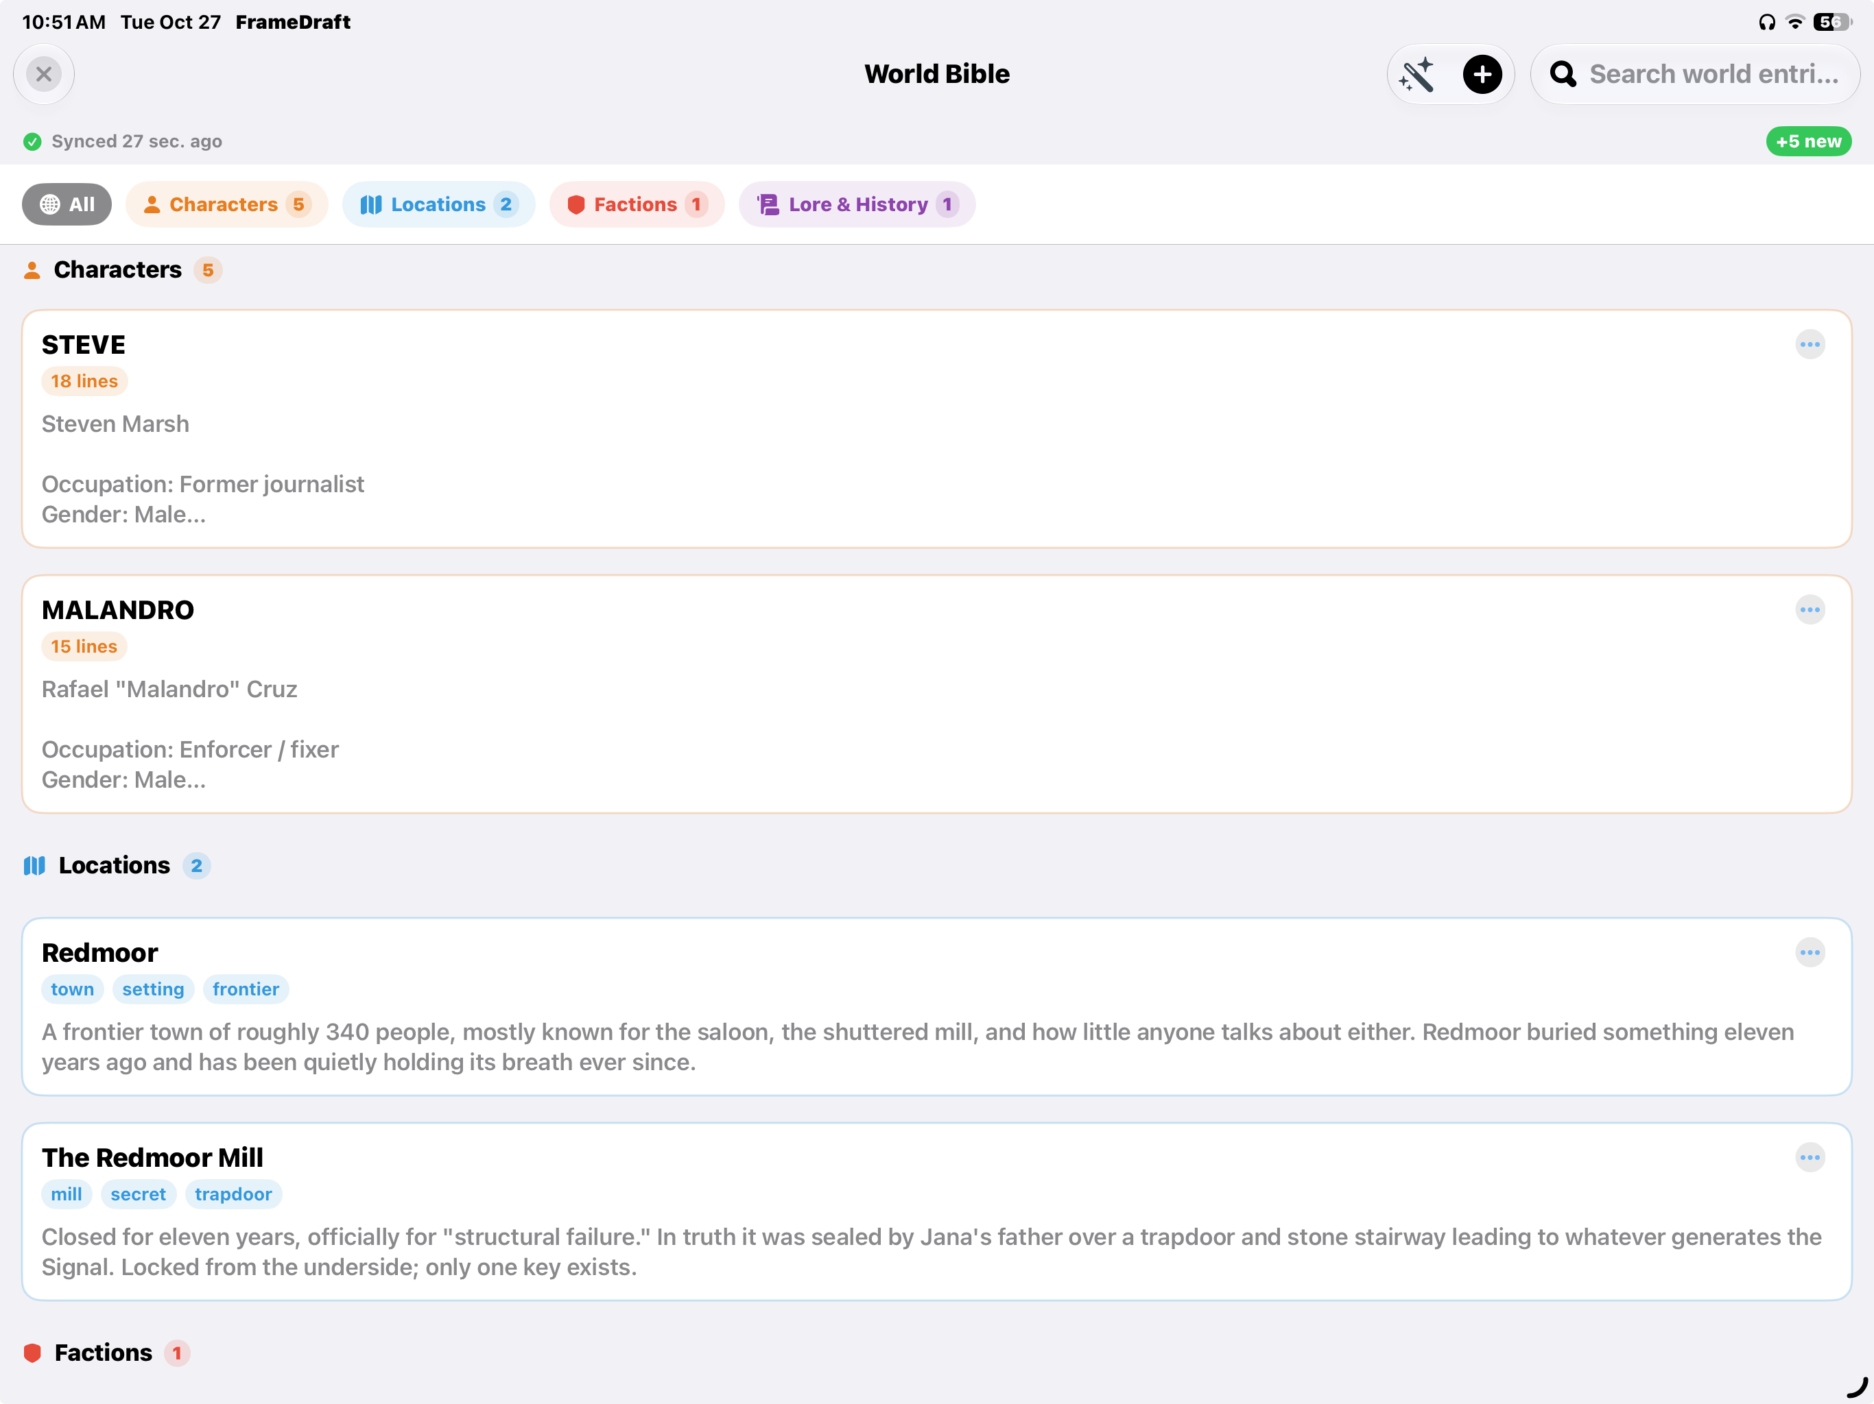This screenshot has width=1874, height=1404.
Task: Filter by Lore & History tab
Action: (857, 204)
